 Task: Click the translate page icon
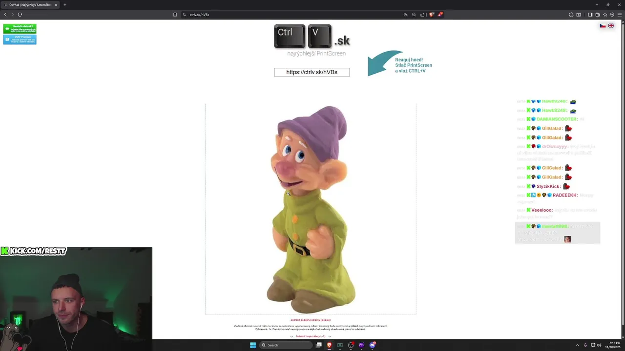click(406, 15)
